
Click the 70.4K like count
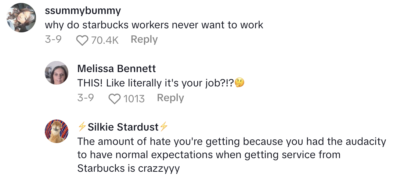pos(105,40)
